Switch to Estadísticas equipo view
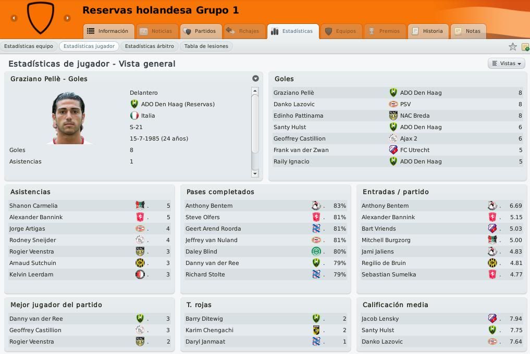The width and height of the screenshot is (530, 354). [29, 46]
